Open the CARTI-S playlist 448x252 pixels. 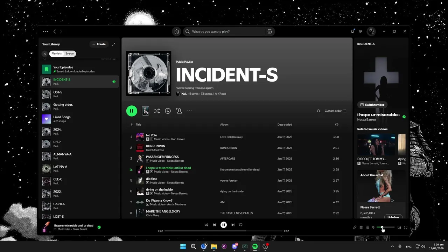pyautogui.click(x=79, y=206)
